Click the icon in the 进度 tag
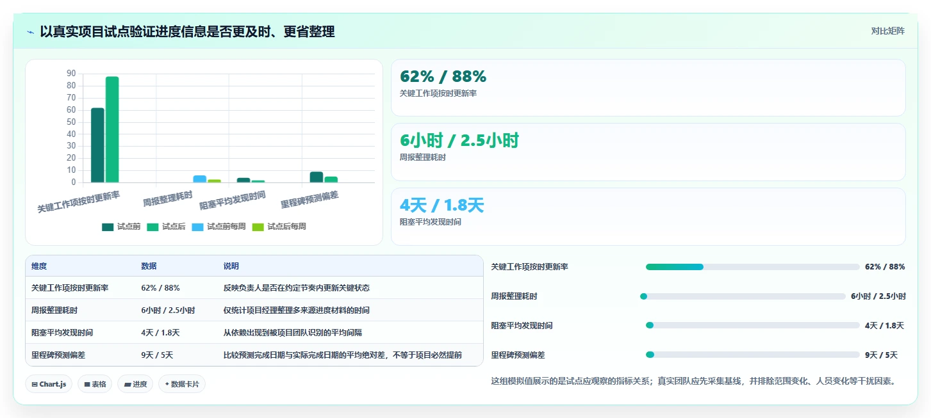This screenshot has height=418, width=931. click(x=127, y=385)
